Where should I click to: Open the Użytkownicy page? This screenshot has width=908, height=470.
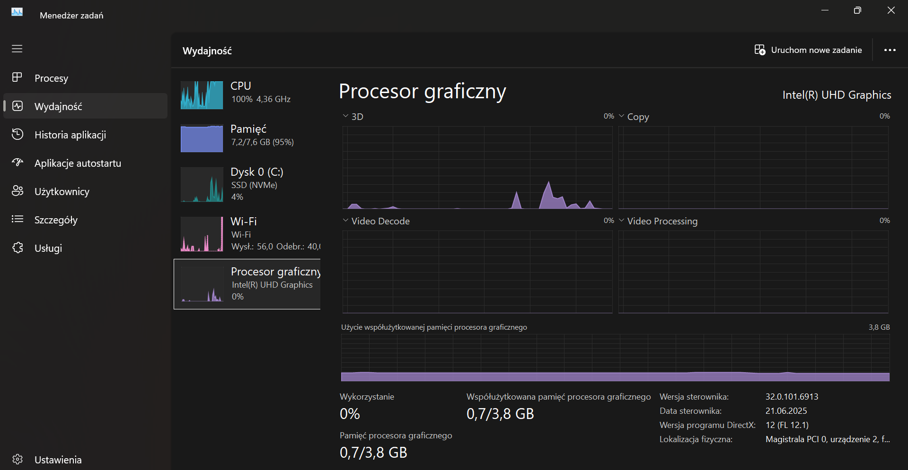tap(85, 191)
